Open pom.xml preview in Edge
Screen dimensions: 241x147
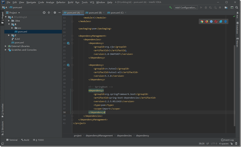coord(225,21)
